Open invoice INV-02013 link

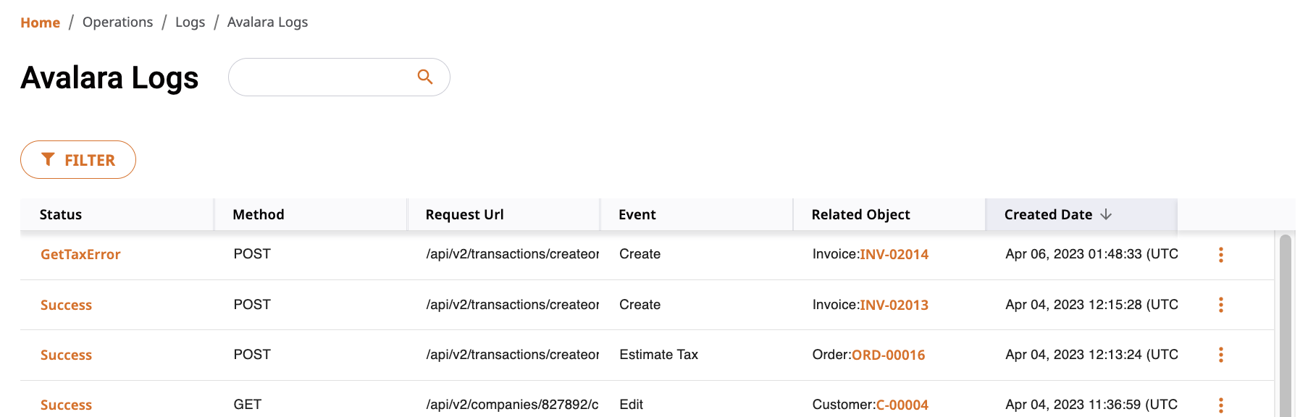(x=894, y=305)
